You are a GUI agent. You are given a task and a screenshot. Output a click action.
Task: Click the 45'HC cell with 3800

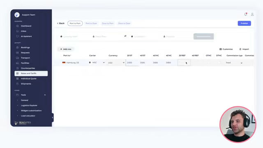171,62
